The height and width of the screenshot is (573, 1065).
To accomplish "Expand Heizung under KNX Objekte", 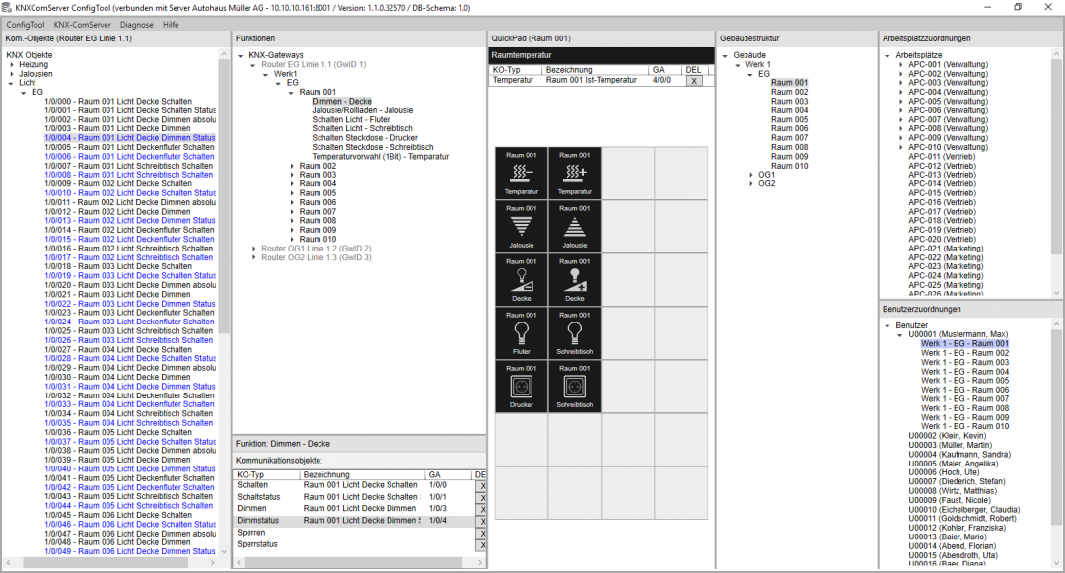I will (x=12, y=64).
